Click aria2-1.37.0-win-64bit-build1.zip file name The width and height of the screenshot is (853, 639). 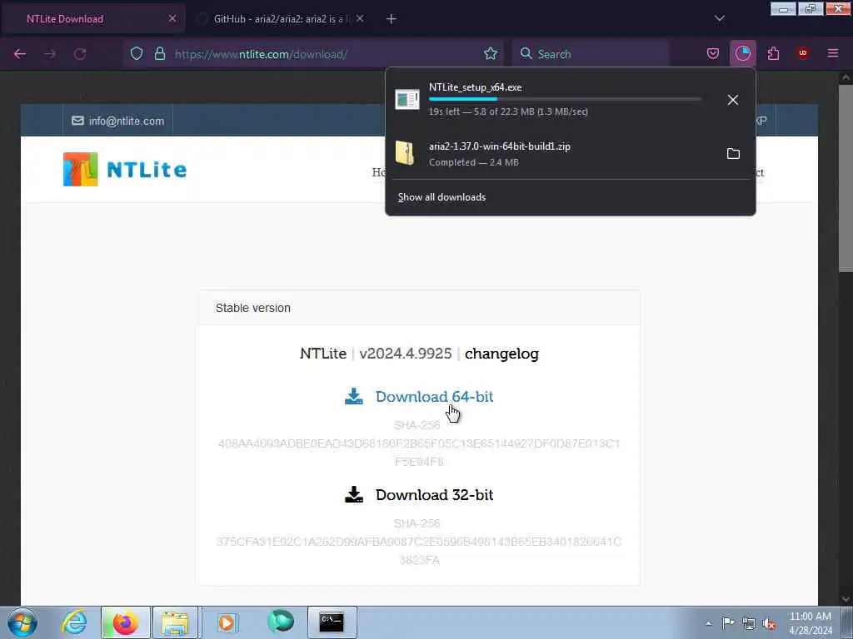click(500, 146)
